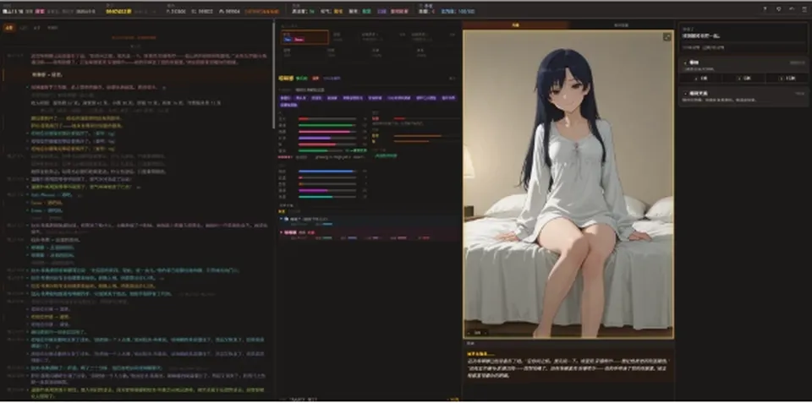Expand the second card in right panel

pyautogui.click(x=743, y=96)
